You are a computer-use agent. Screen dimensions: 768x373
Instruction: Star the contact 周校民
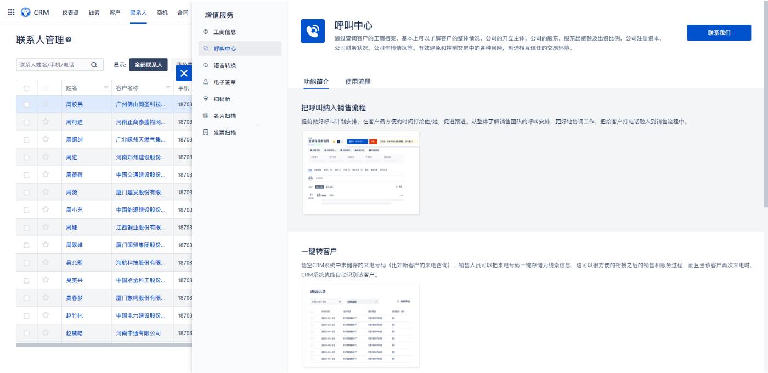point(46,104)
